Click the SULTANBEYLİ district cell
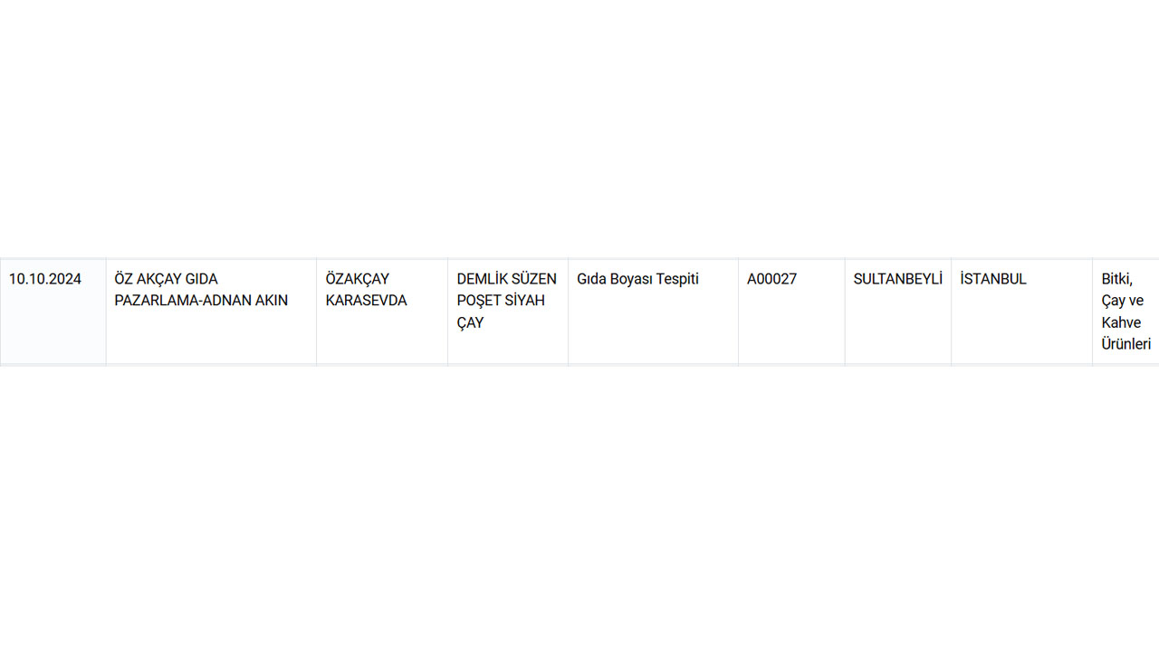This screenshot has height=652, width=1159. point(897,279)
